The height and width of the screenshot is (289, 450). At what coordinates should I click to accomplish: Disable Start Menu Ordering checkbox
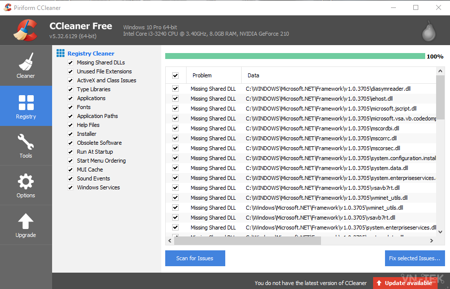(x=70, y=161)
